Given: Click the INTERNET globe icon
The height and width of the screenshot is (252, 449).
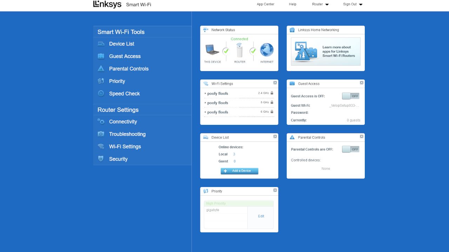Looking at the screenshot, I should pyautogui.click(x=267, y=50).
